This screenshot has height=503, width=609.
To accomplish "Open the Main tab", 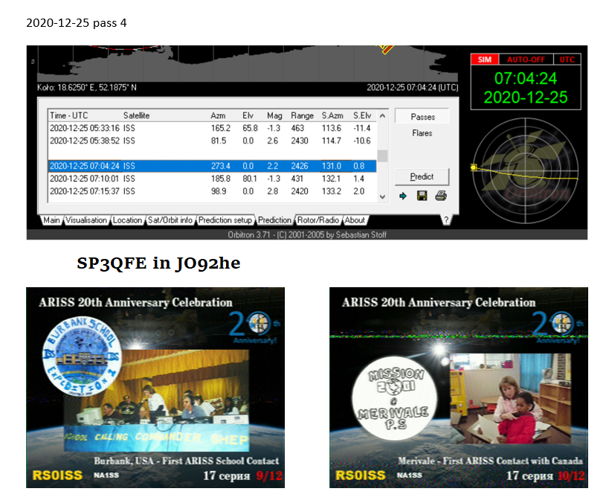I will pos(51,220).
